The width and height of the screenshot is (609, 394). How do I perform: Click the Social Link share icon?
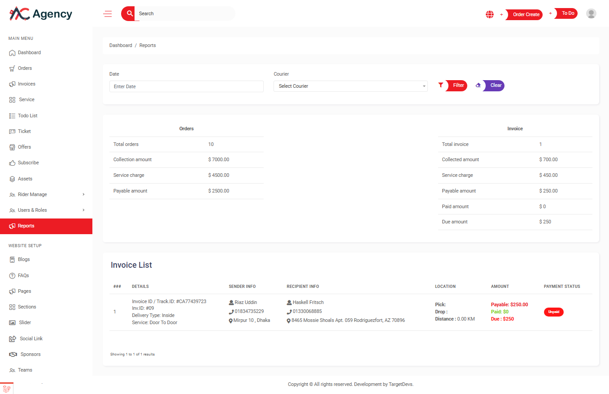(13, 339)
